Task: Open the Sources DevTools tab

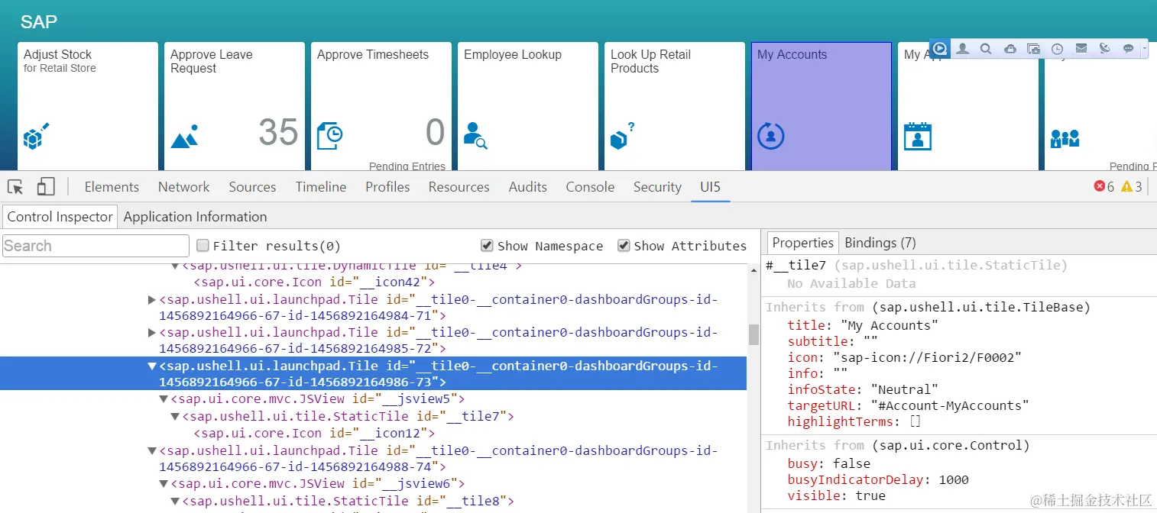Action: pos(252,187)
